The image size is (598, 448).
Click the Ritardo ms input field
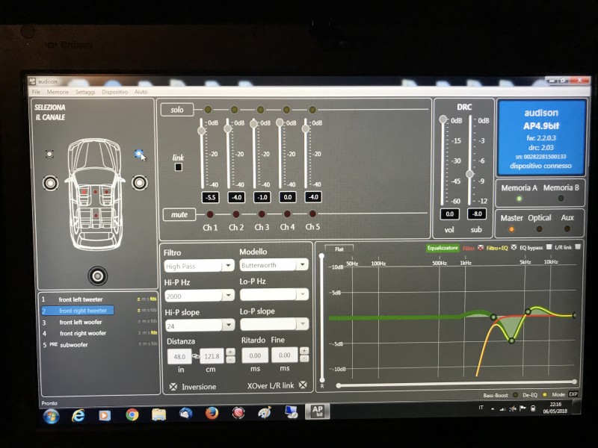(255, 355)
